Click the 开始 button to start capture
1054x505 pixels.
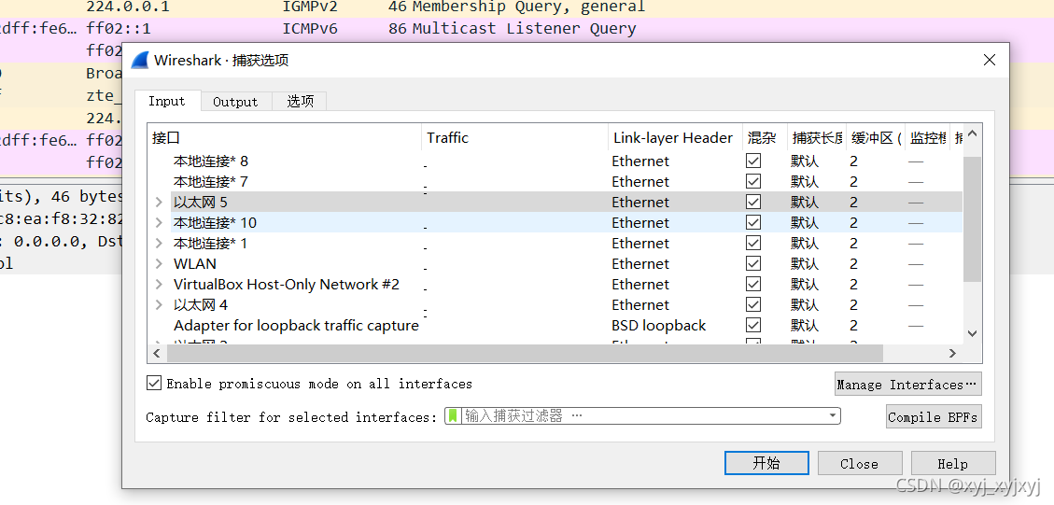(766, 463)
